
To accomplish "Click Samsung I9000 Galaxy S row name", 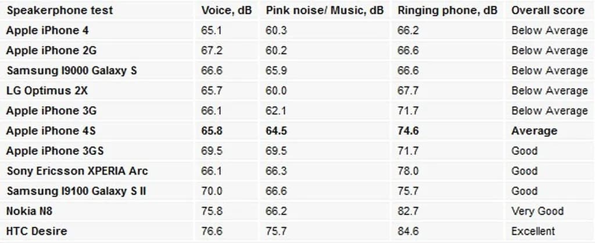I will 71,71.
